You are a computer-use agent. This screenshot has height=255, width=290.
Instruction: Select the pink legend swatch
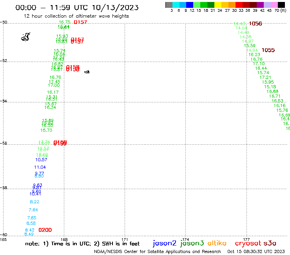pos(274,5)
